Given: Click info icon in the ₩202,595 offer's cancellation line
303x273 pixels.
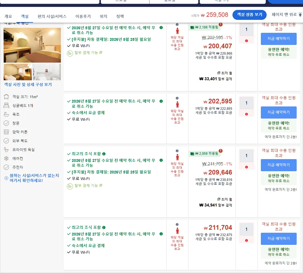Looking at the screenshot, I should click(x=161, y=101).
